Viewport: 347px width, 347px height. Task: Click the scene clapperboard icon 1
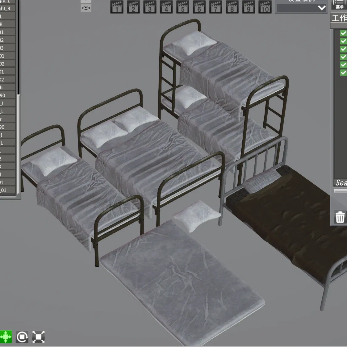117,7
